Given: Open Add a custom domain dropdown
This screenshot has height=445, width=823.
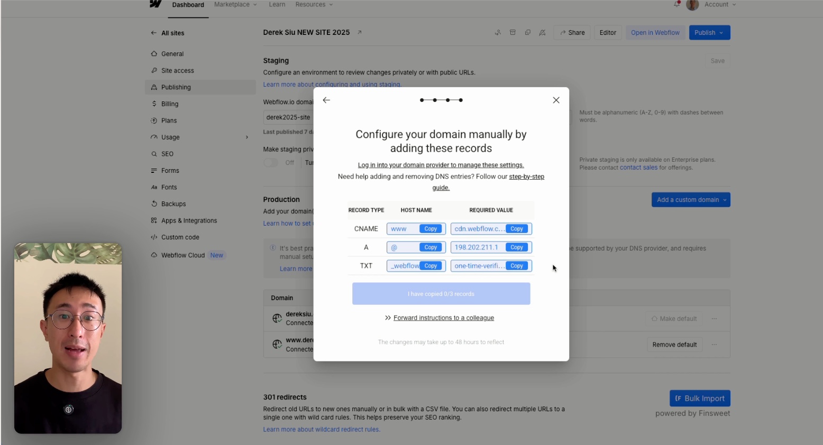Looking at the screenshot, I should (x=691, y=200).
